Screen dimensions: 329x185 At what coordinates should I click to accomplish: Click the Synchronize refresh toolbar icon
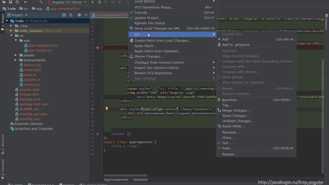pos(17,2)
